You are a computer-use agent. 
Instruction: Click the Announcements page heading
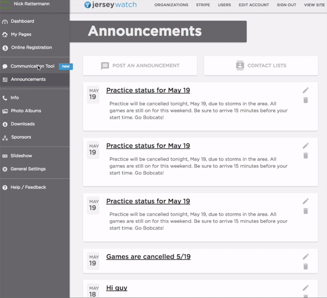point(144,31)
